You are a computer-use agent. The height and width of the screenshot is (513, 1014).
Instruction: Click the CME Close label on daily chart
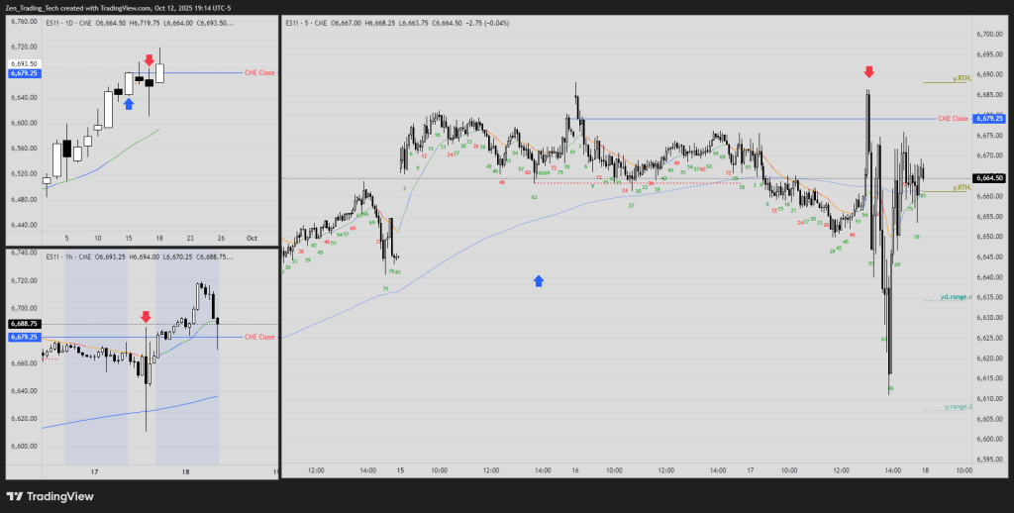click(258, 73)
